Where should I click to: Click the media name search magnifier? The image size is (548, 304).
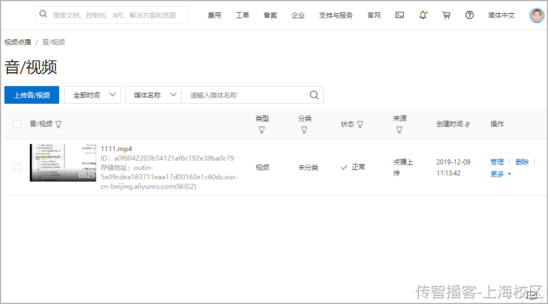[x=314, y=95]
